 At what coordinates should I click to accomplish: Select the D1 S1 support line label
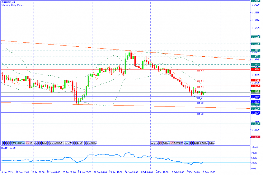[200, 98]
